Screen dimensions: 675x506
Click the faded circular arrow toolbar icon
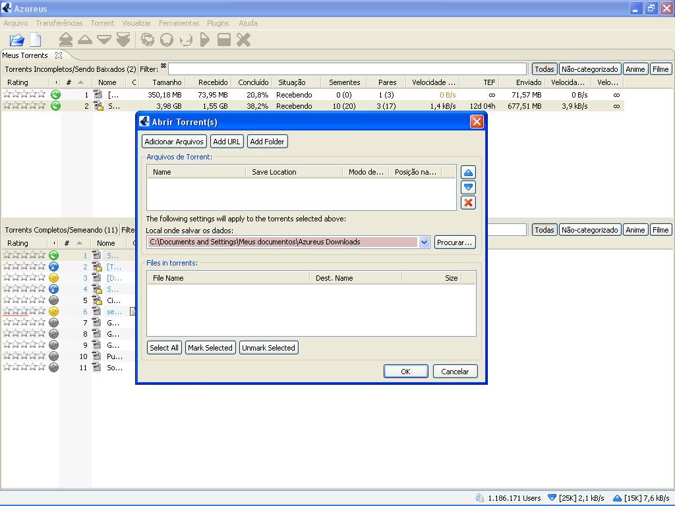tap(185, 40)
